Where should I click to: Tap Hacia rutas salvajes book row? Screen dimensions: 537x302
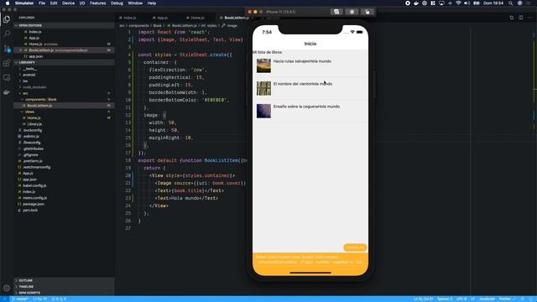pos(310,65)
